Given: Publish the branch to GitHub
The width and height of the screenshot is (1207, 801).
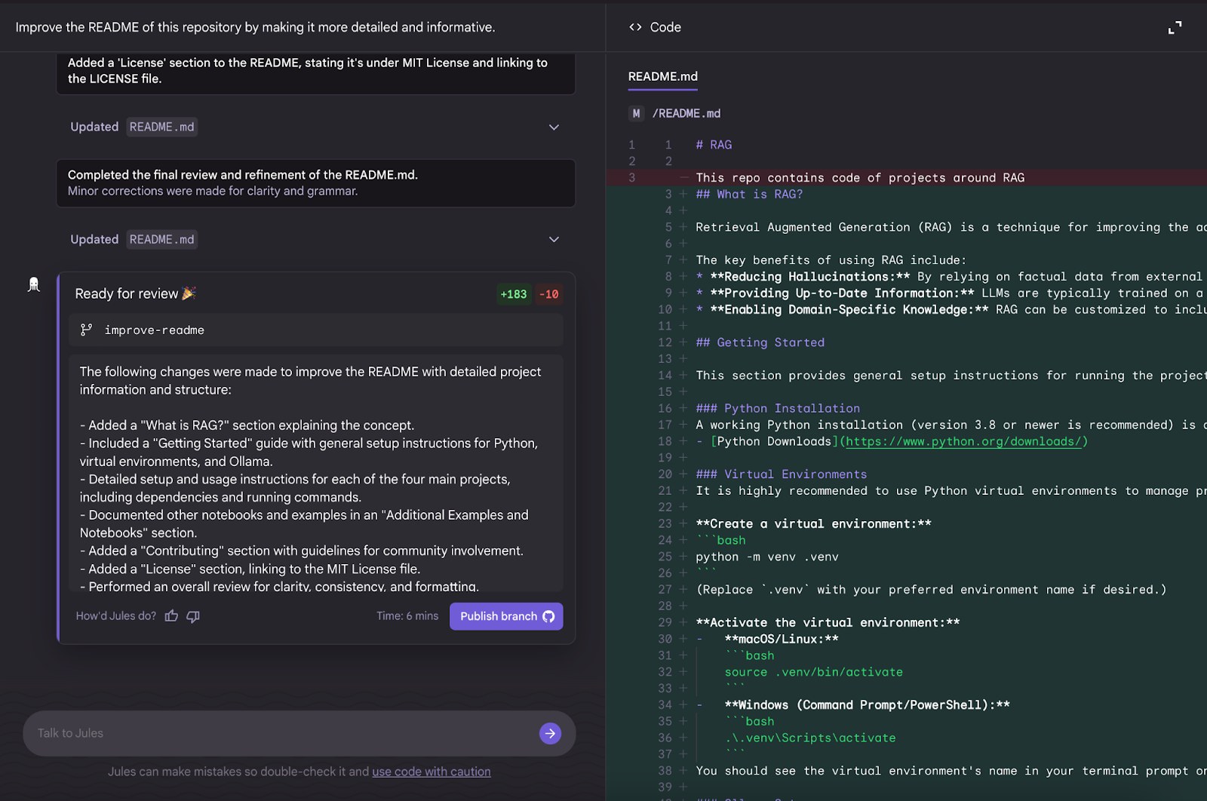Looking at the screenshot, I should click(x=506, y=616).
